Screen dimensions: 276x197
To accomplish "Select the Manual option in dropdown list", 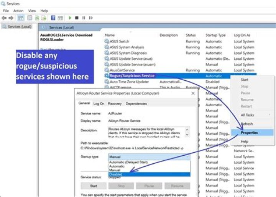I will 149,170.
